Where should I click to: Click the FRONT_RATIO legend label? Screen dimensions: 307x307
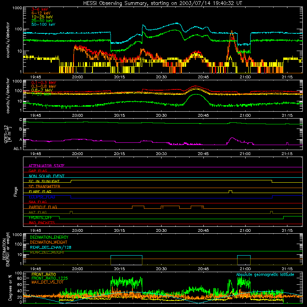(x=44, y=274)
